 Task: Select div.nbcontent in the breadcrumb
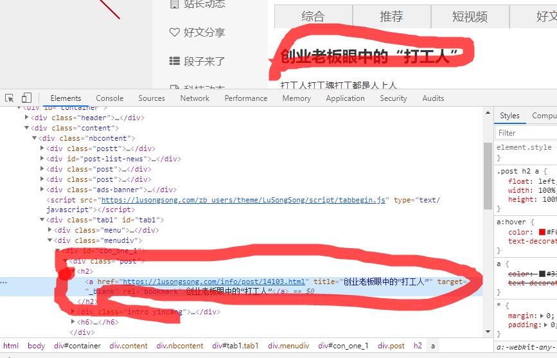180,346
